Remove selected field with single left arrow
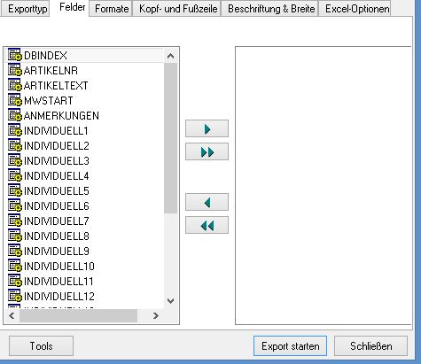The height and width of the screenshot is (364, 421). point(207,202)
